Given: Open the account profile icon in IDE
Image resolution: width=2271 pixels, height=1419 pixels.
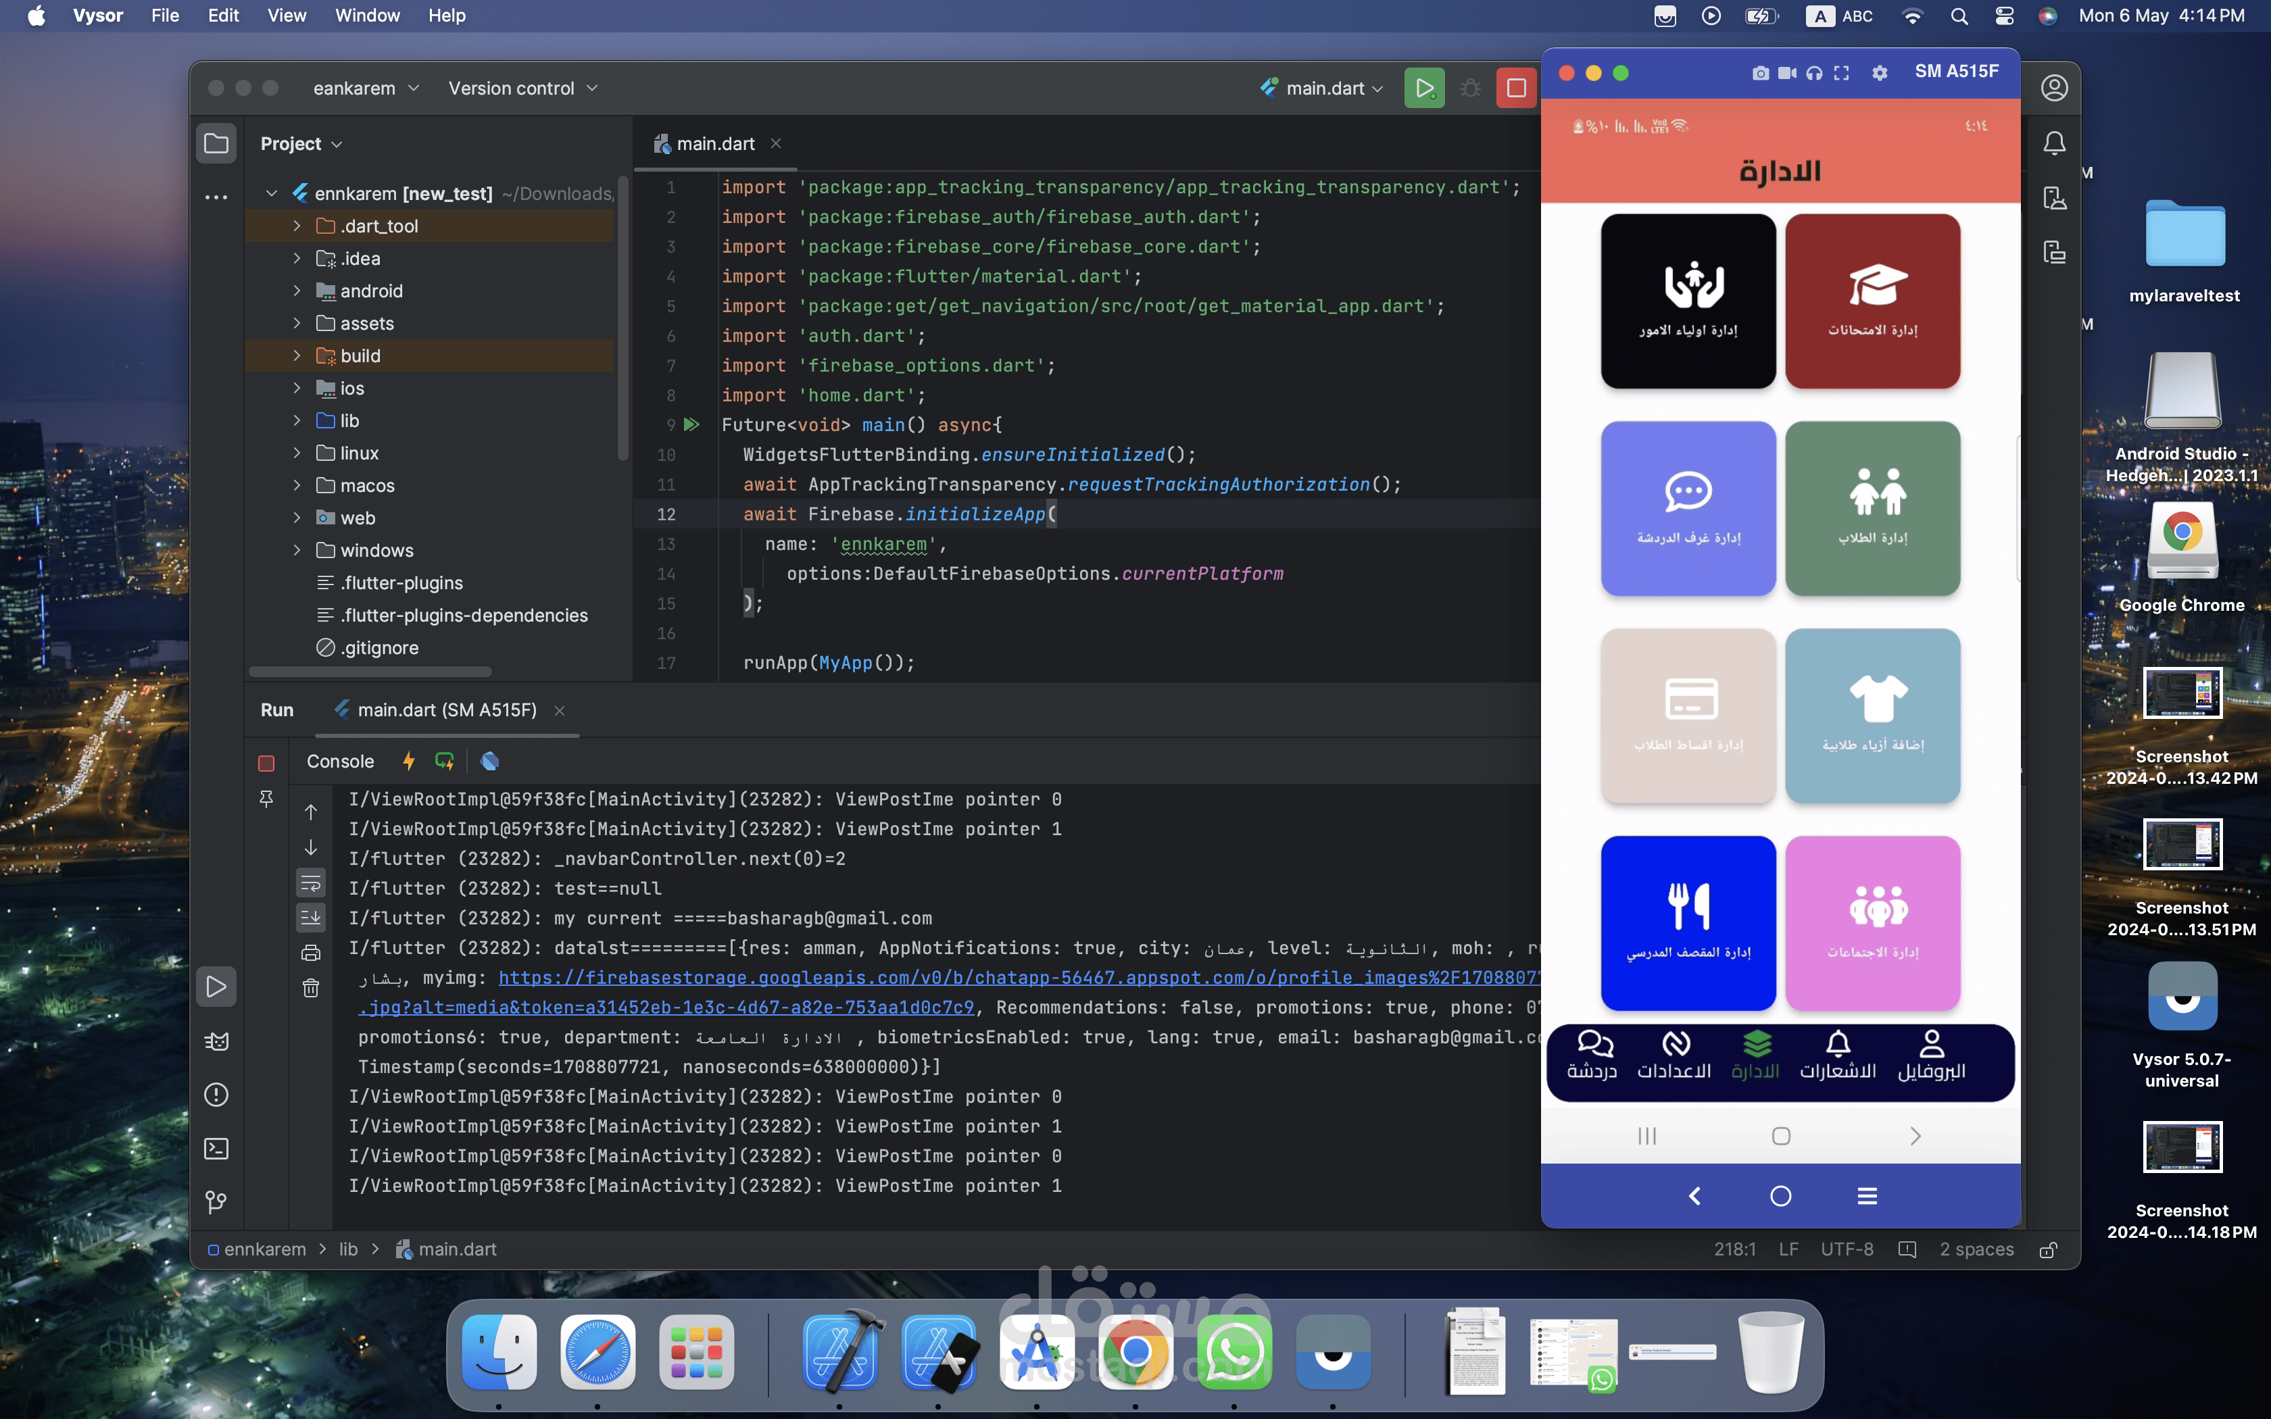Looking at the screenshot, I should (x=2054, y=89).
